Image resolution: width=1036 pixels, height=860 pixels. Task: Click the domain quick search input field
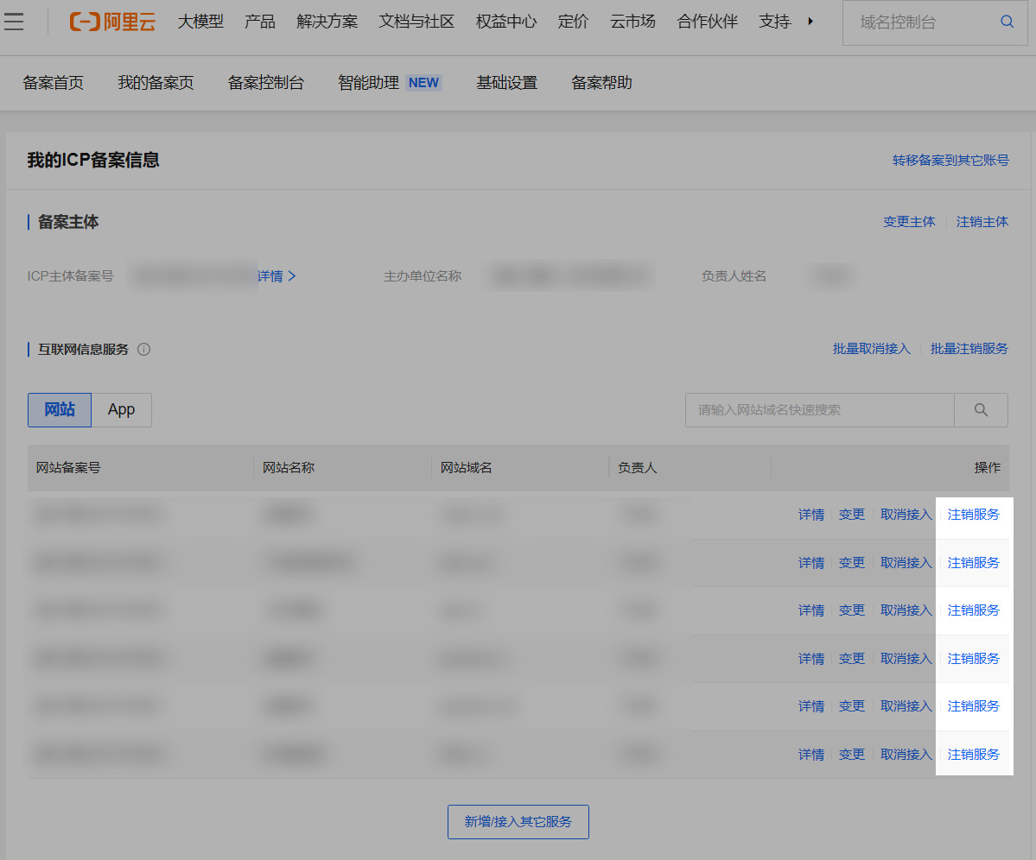(x=819, y=409)
